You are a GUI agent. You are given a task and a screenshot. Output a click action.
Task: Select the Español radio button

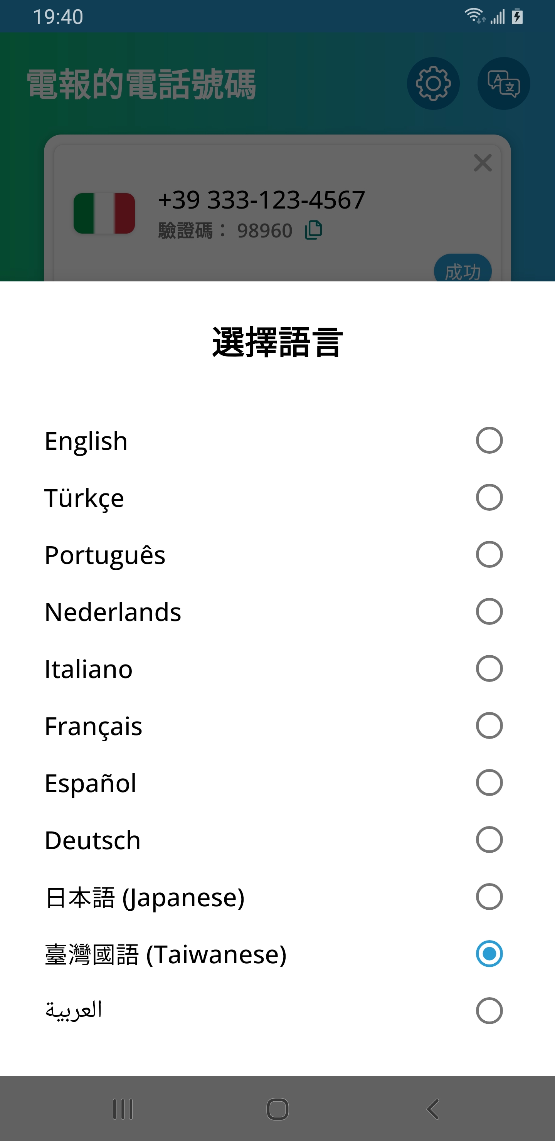pyautogui.click(x=489, y=783)
